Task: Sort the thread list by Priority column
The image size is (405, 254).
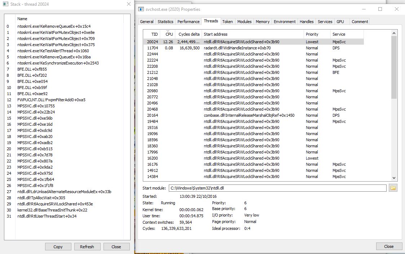Action: 312,34
